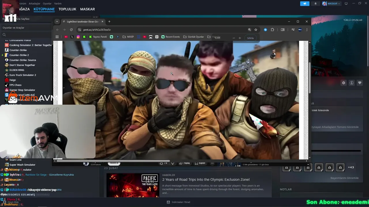
Task: Open the Yayıncı Paneli bookmark
Action: coord(98,37)
